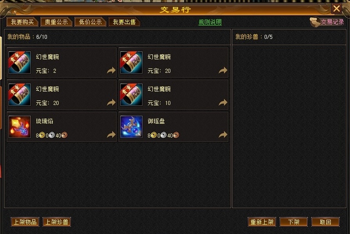Viewport: 350px width, 234px height.
Task: Click the 取回 button
Action: point(325,222)
